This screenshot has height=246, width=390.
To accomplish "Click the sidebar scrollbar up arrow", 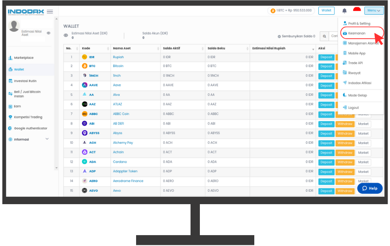I will (56, 19).
